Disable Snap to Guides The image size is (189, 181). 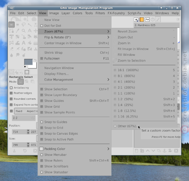pos(74,122)
